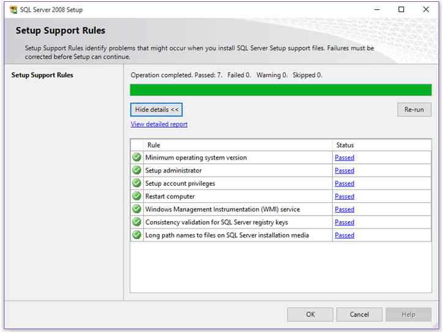Open Passed status for Long path names rule
Screen dimensions: 443x333
[344, 235]
